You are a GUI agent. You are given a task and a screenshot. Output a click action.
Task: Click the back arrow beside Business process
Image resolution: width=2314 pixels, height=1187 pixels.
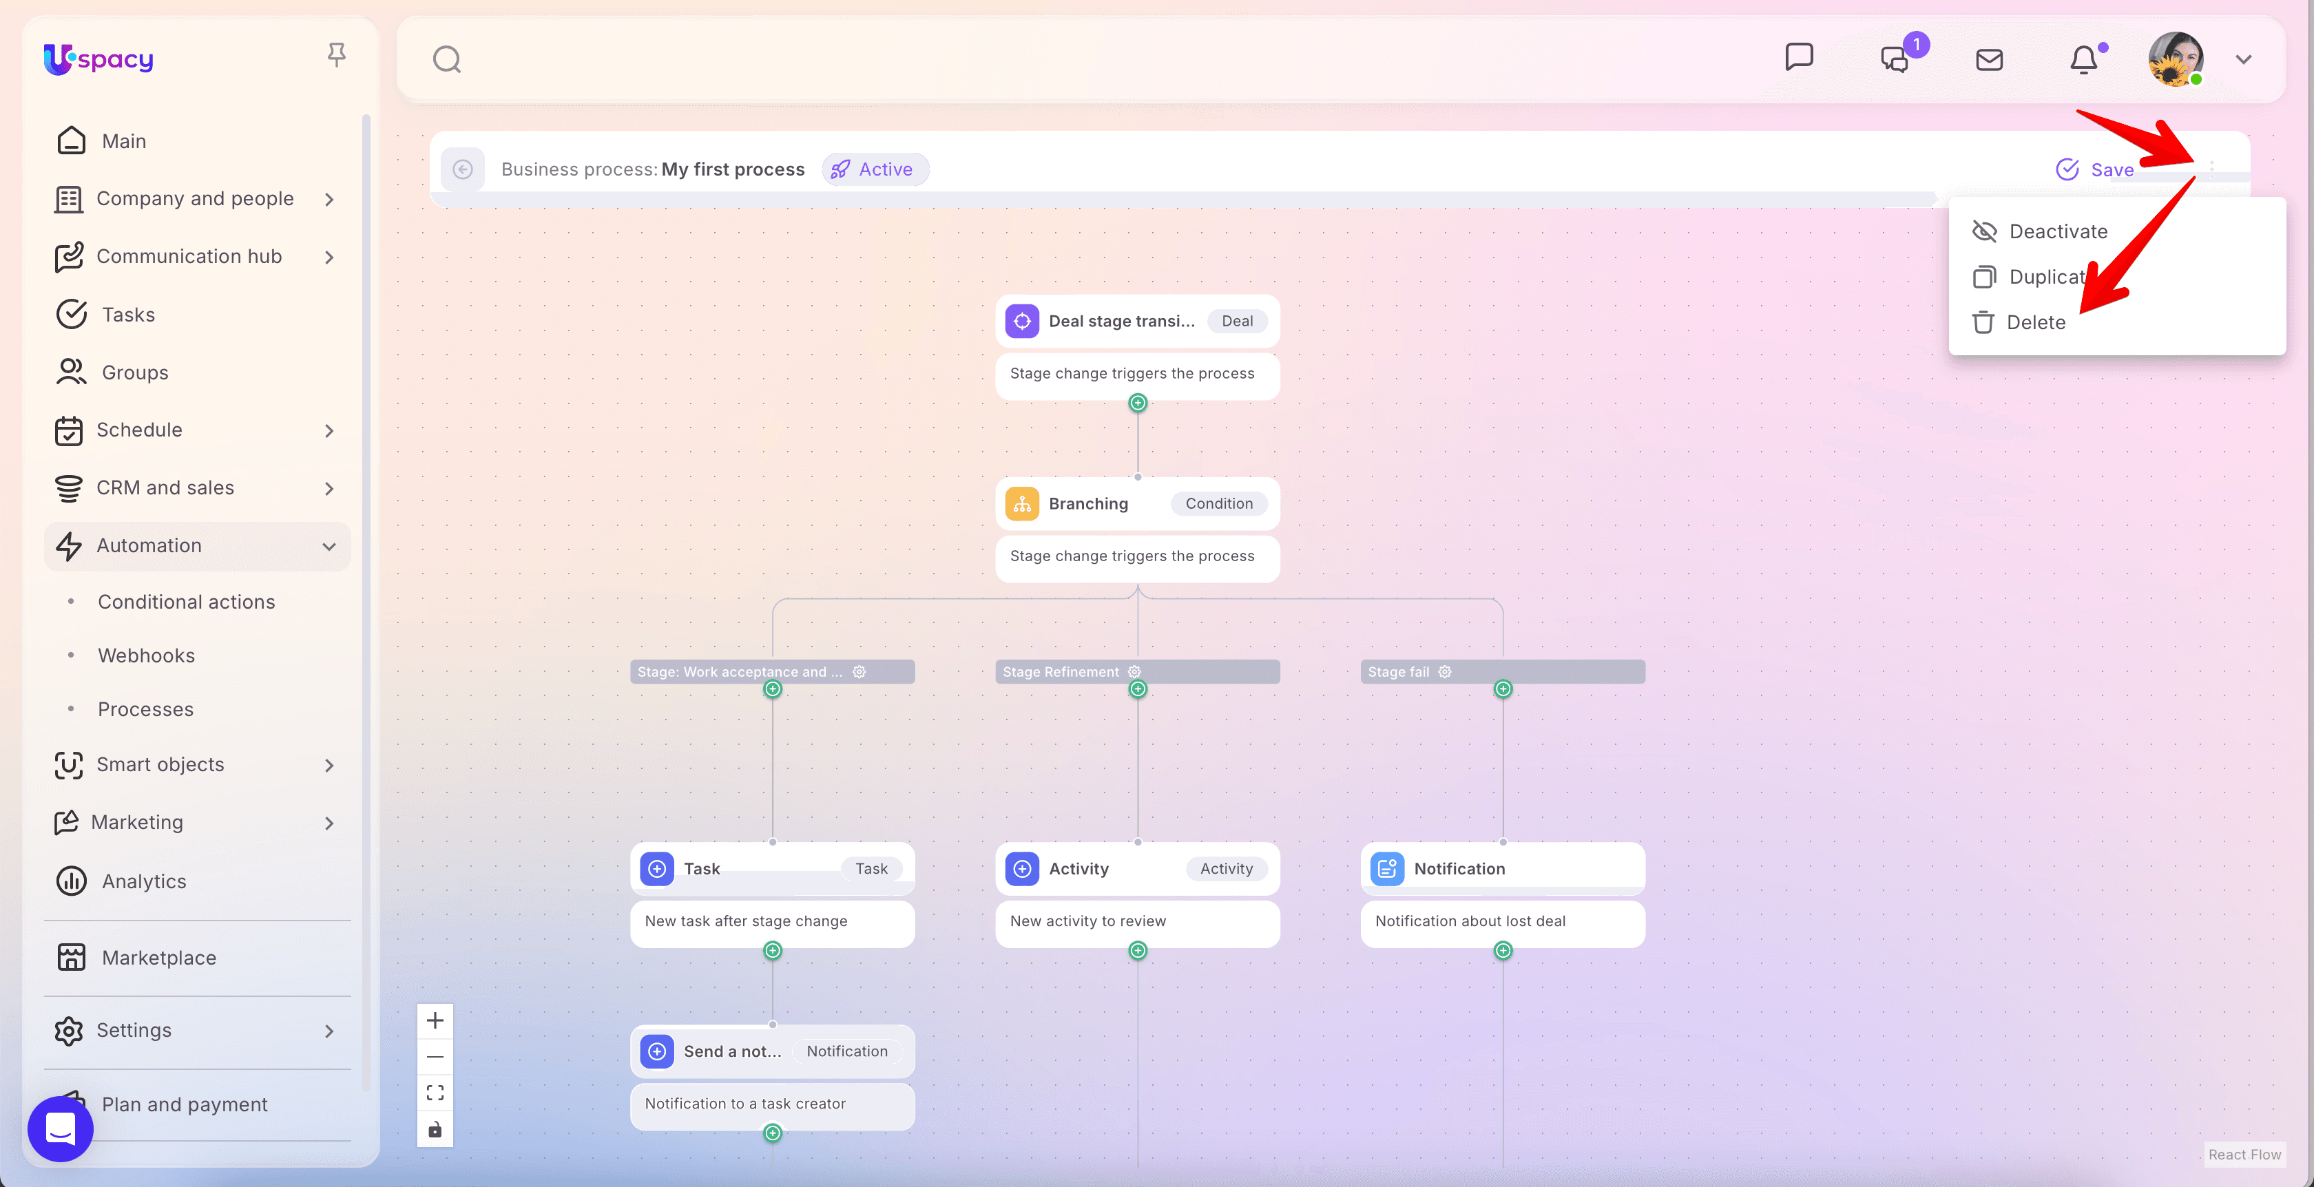[x=463, y=169]
